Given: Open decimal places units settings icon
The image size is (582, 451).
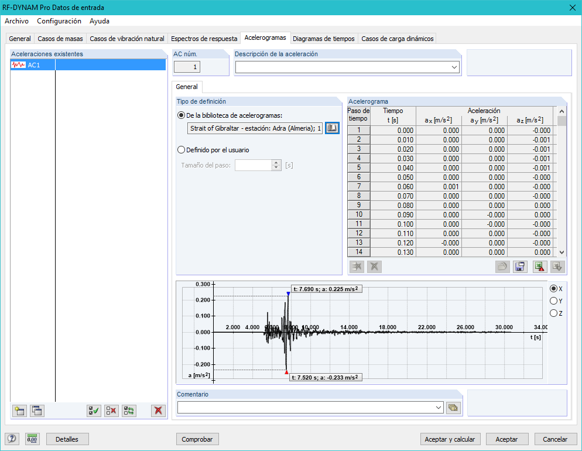Looking at the screenshot, I should coord(32,439).
